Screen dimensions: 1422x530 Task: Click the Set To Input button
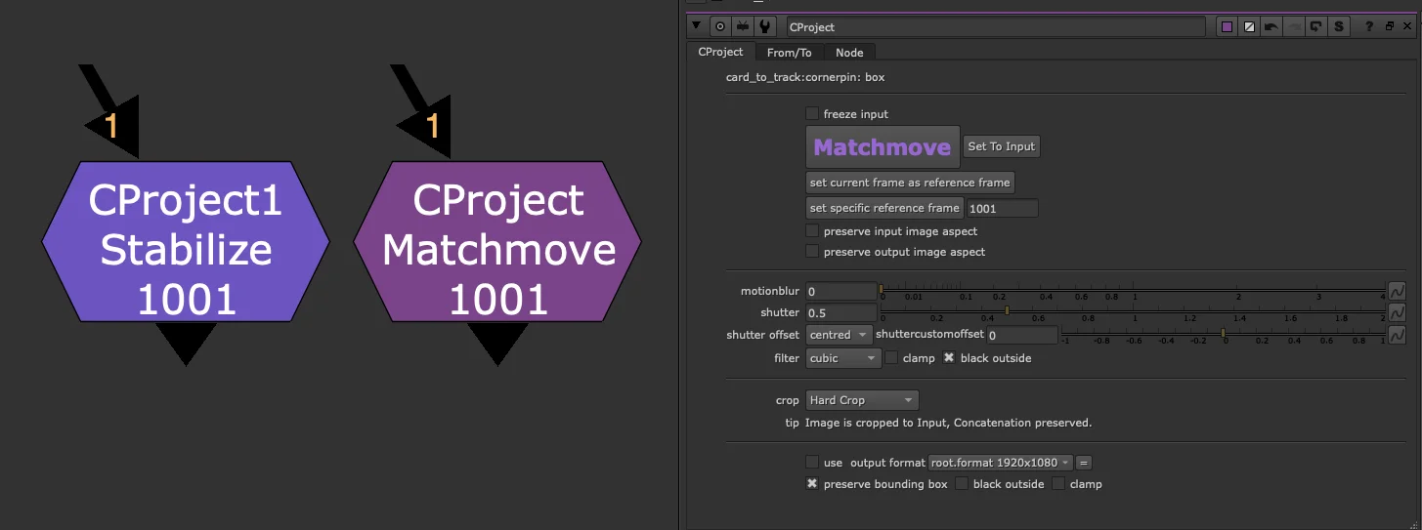[x=1001, y=146]
